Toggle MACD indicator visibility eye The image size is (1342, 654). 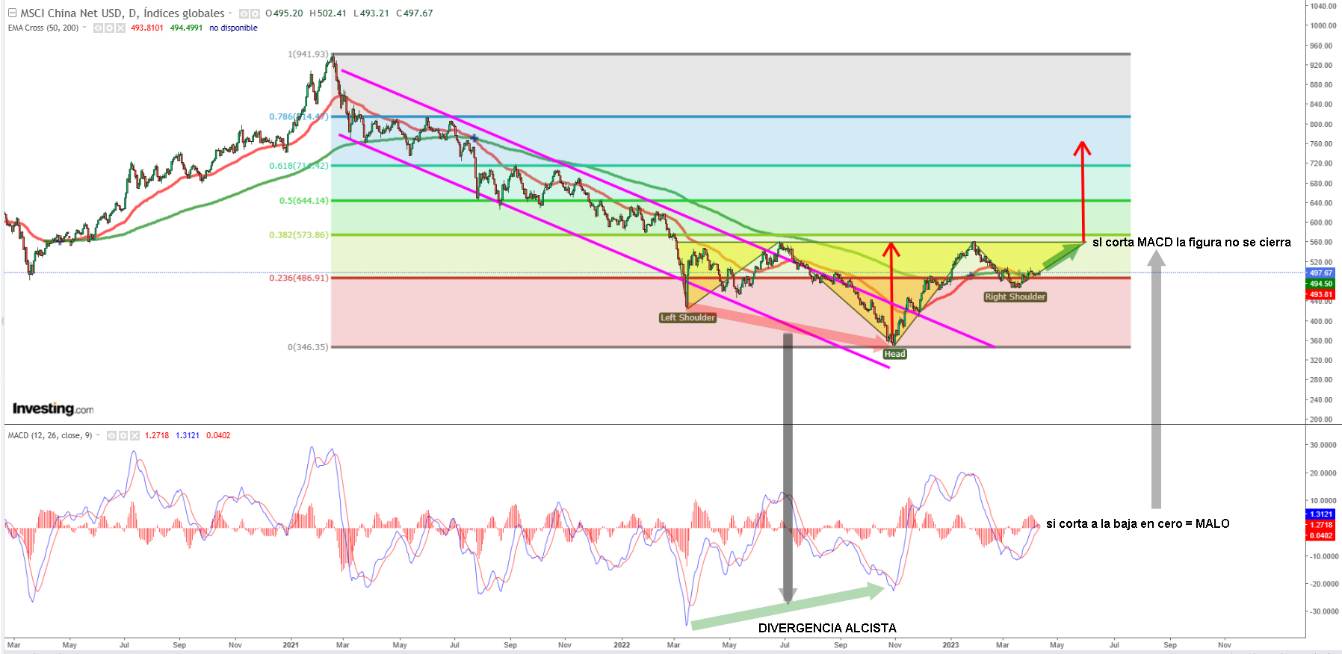coord(112,435)
